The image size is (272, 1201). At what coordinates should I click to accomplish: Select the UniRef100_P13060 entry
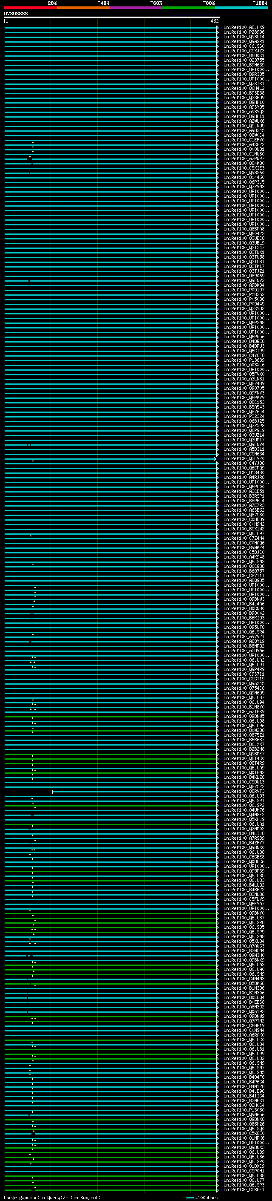click(244, 1110)
